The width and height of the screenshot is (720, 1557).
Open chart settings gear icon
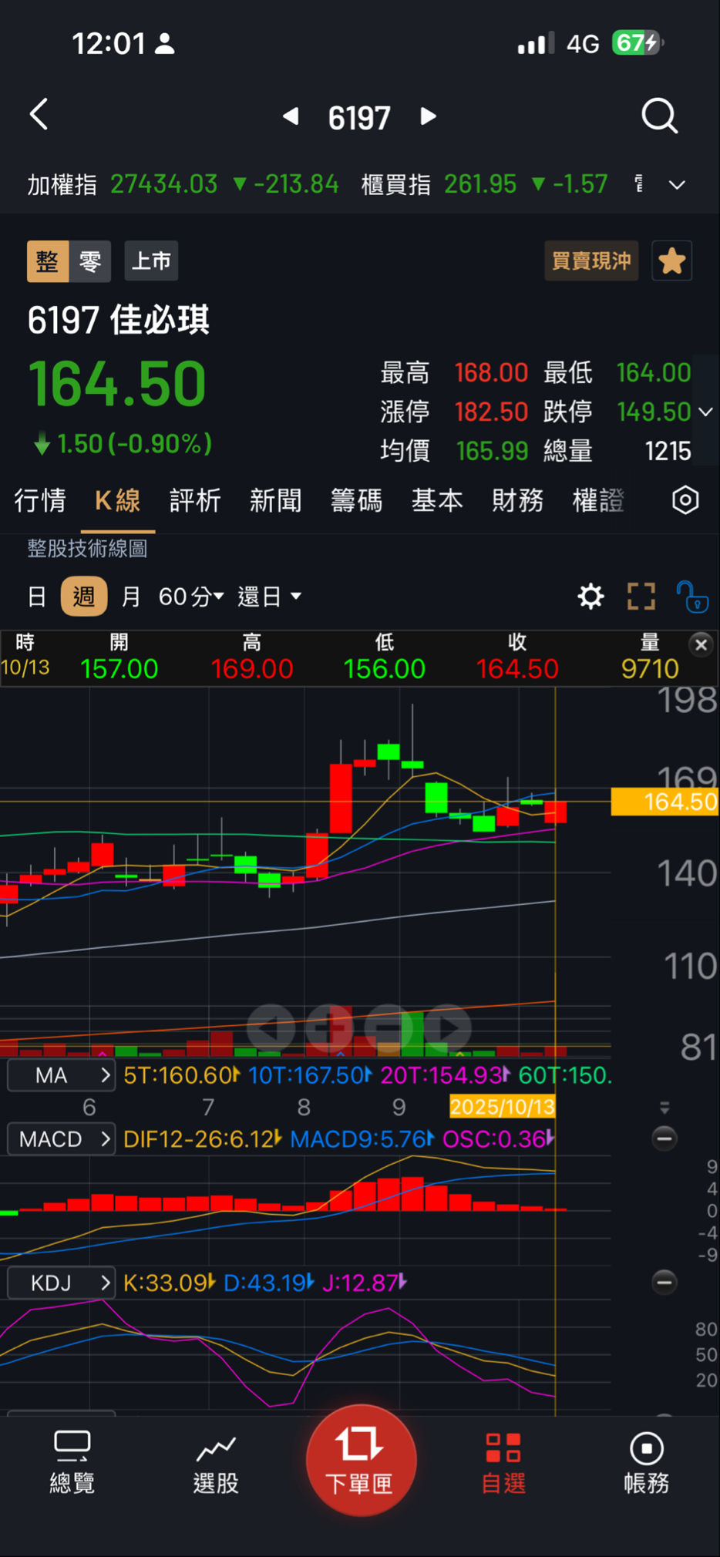[590, 597]
